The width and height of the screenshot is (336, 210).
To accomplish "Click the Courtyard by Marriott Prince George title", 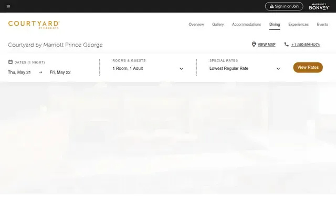I will (x=55, y=45).
